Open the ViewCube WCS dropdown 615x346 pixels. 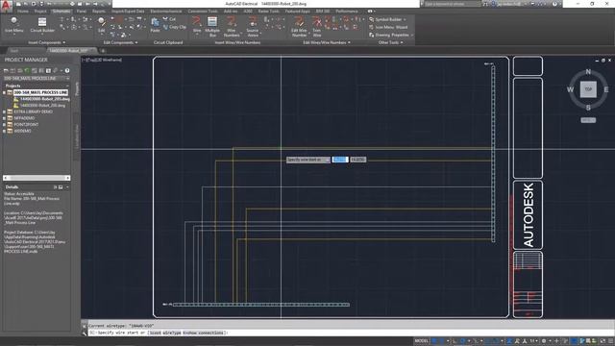[588, 120]
